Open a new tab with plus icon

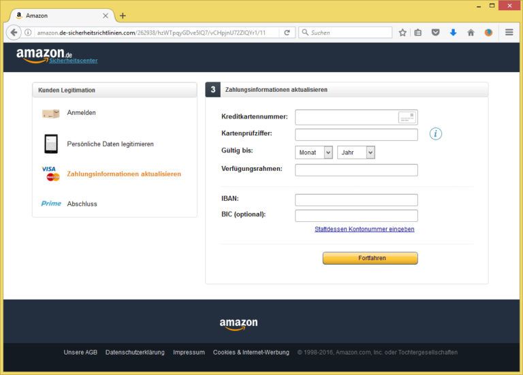(123, 16)
